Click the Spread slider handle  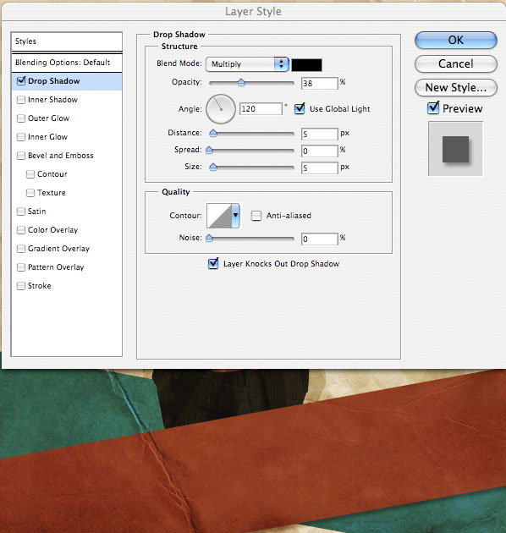click(210, 150)
